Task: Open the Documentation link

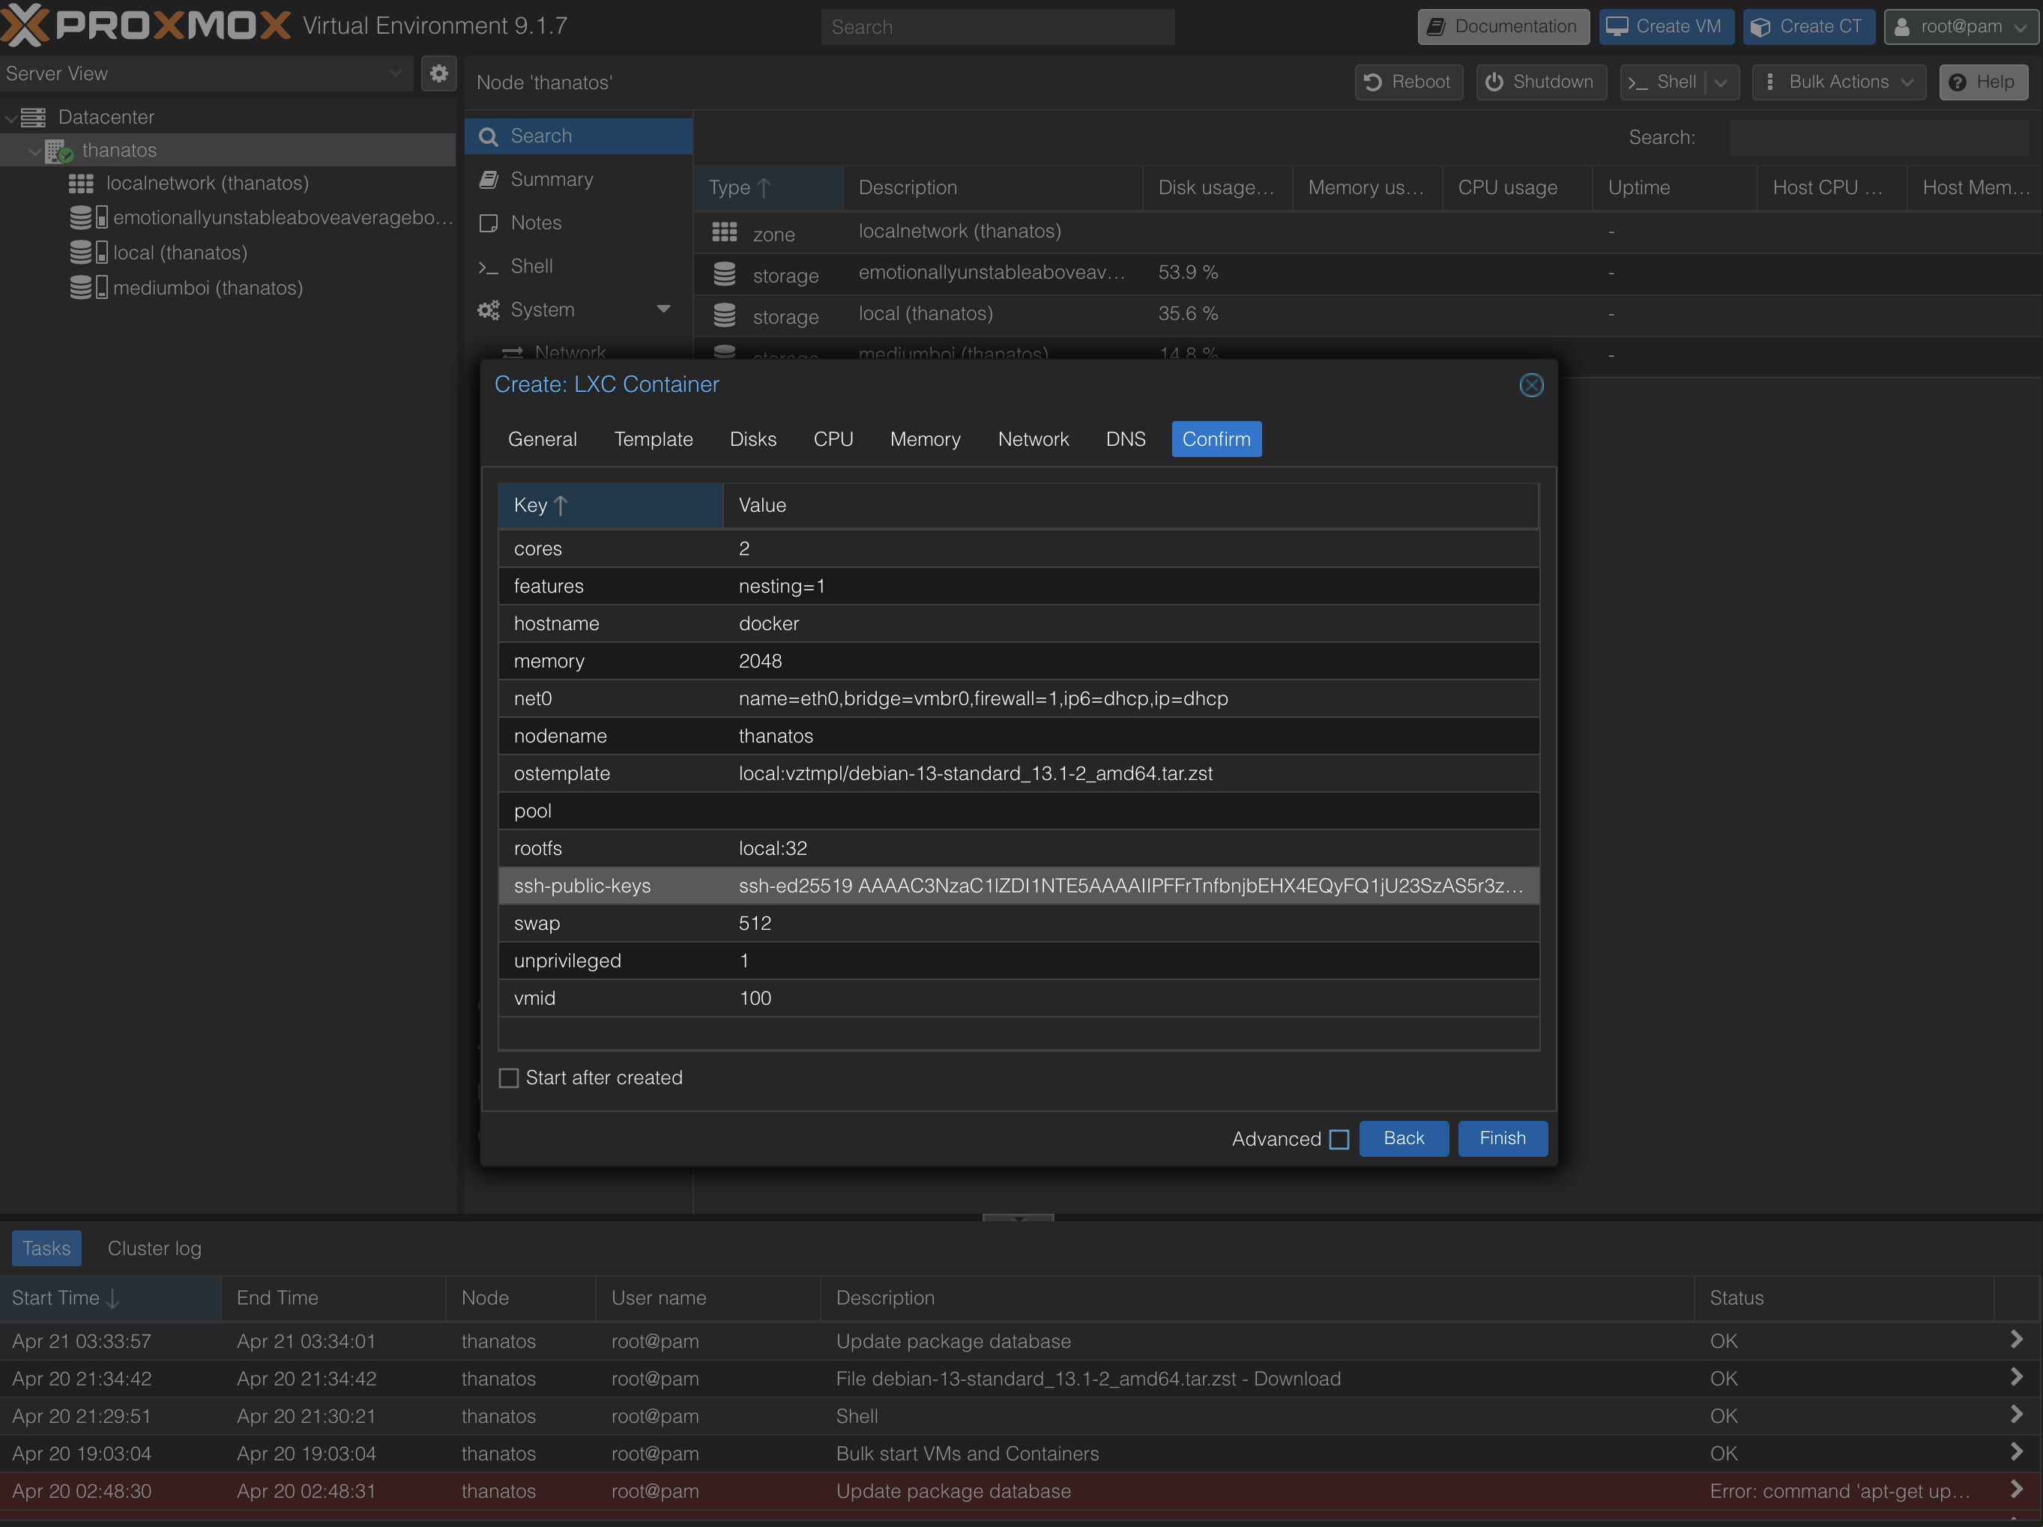Action: (x=1503, y=27)
